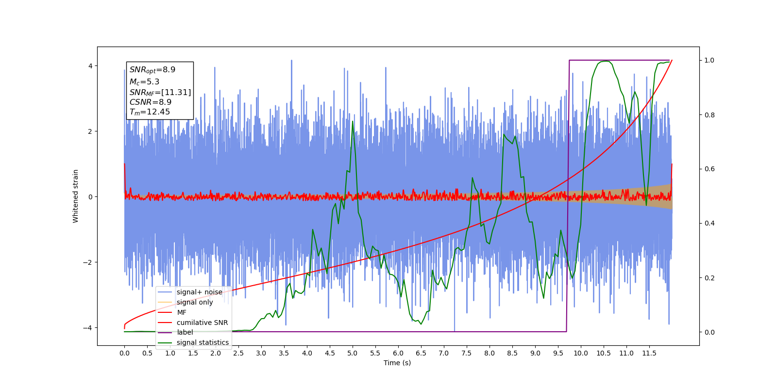Click the x-axis tick label 7.5
Viewport: 777px width, 388px height.
tap(467, 353)
